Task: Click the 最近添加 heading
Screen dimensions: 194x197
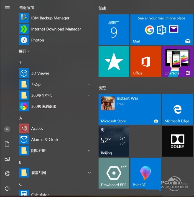Action: pyautogui.click(x=27, y=8)
